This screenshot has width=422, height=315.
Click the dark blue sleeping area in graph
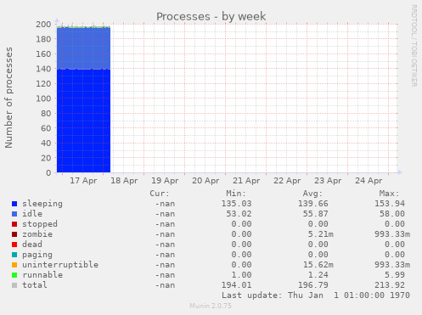(x=83, y=121)
